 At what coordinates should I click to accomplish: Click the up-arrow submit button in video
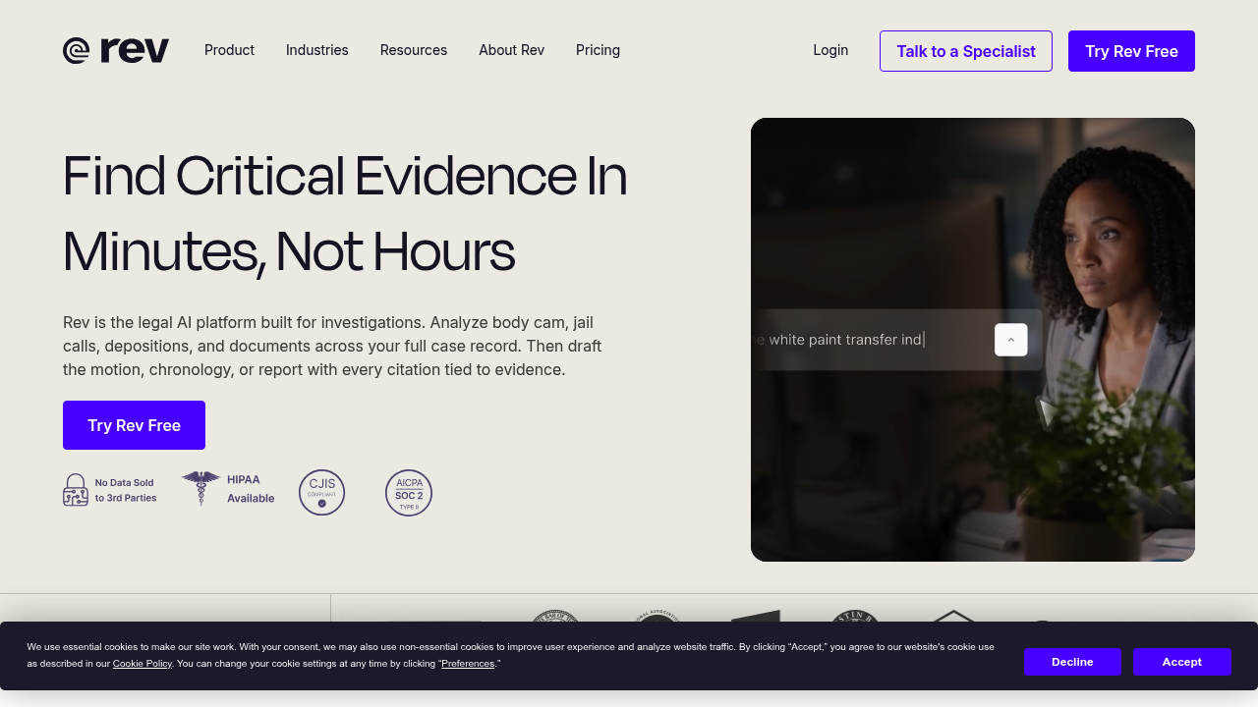(x=1011, y=340)
